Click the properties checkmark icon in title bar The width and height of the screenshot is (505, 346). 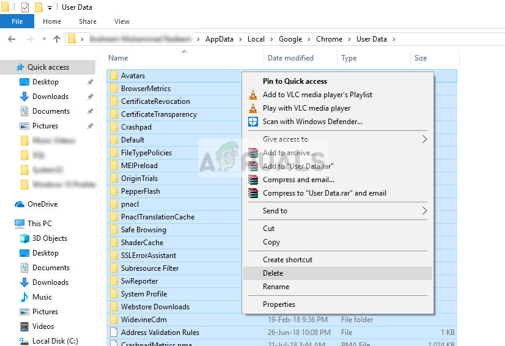[x=24, y=7]
